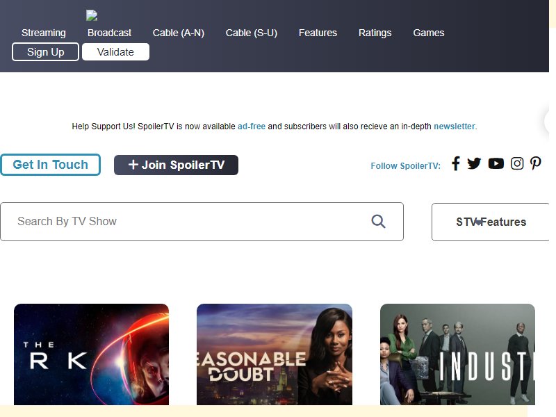556x417 pixels.
Task: Focus the Search By TV Show field
Action: click(202, 222)
